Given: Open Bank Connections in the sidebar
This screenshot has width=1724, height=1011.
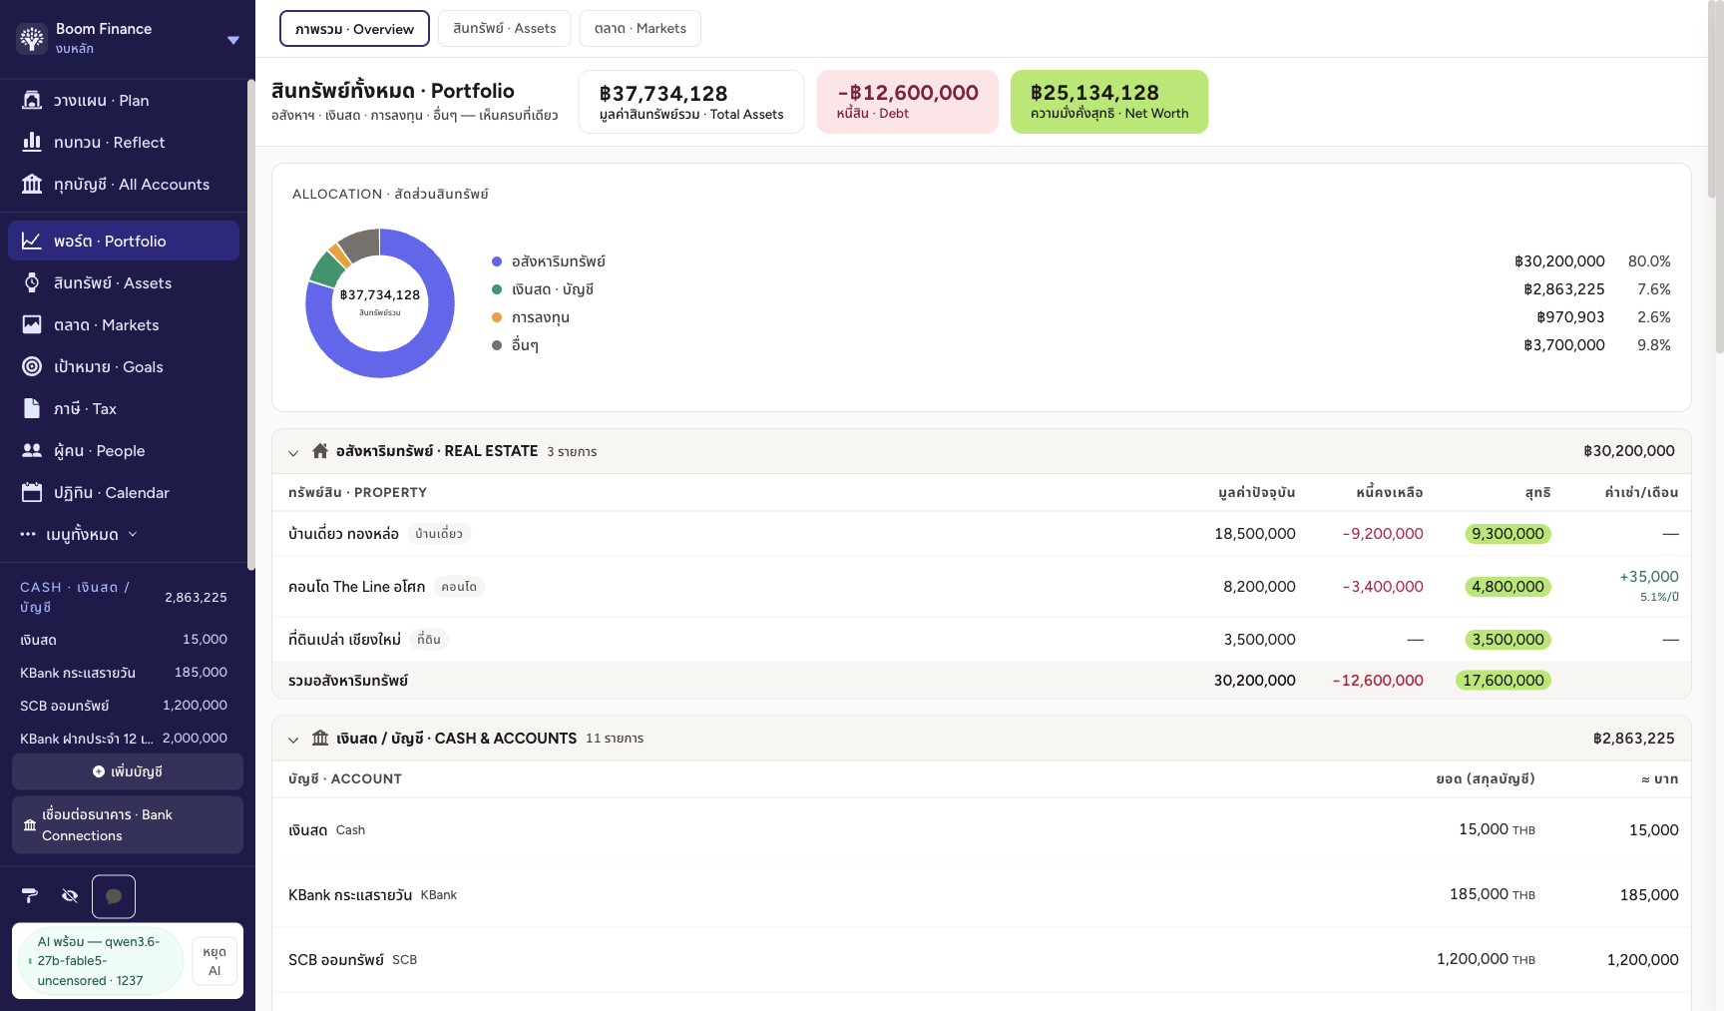Looking at the screenshot, I should click(128, 824).
